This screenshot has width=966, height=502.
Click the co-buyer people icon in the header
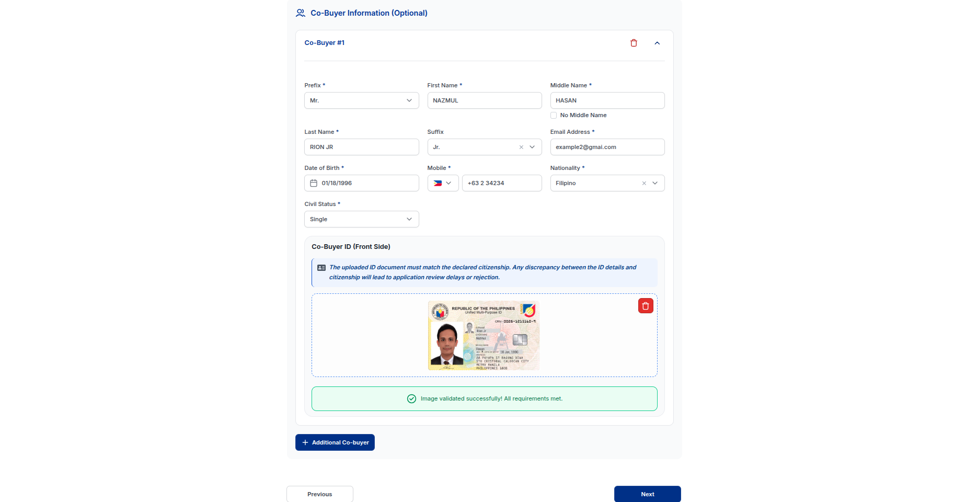point(301,13)
